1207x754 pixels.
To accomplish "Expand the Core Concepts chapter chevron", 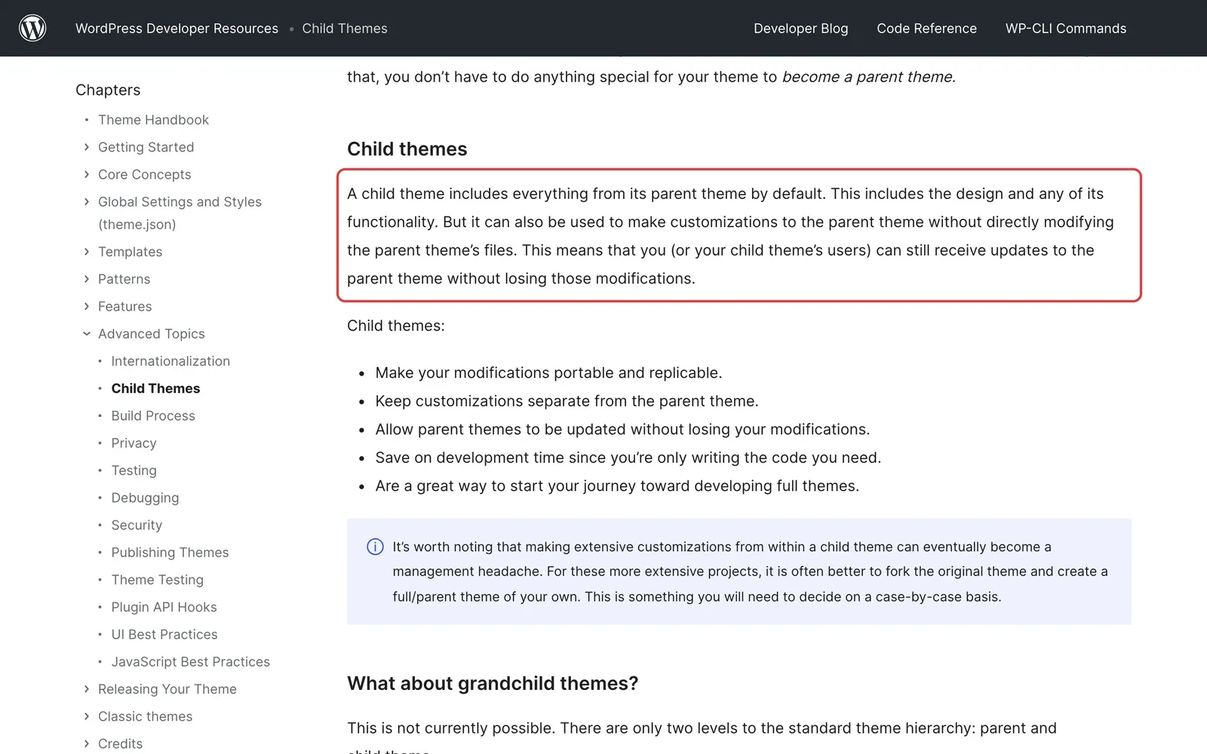I will pyautogui.click(x=87, y=174).
